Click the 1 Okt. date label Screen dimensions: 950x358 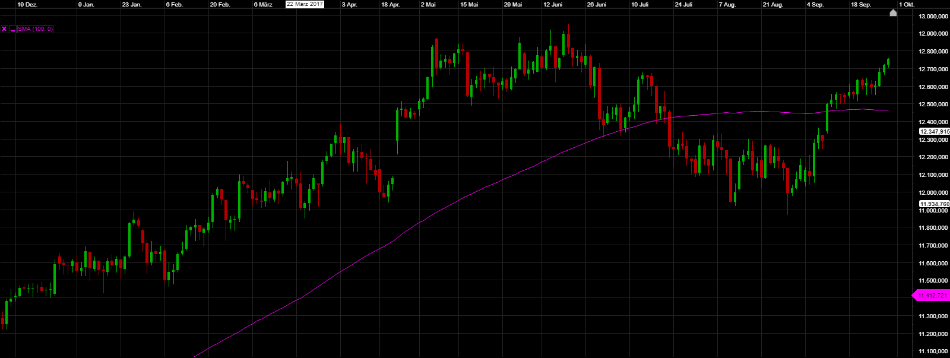point(907,5)
